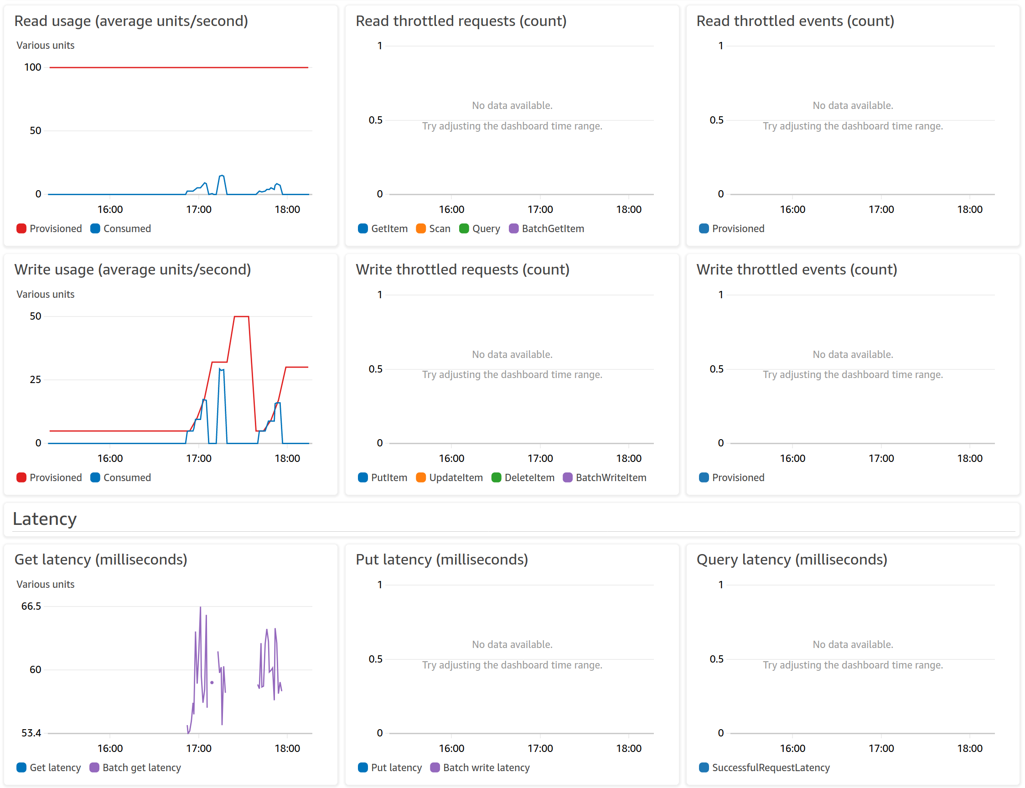Toggle Provisioned series in Write usage legend
Image resolution: width=1025 pixels, height=788 pixels.
[x=55, y=477]
